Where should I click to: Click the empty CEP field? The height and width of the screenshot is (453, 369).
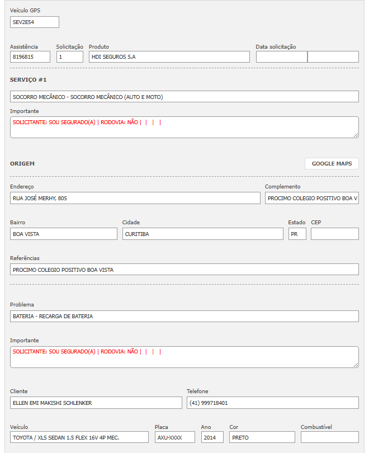pyautogui.click(x=334, y=234)
